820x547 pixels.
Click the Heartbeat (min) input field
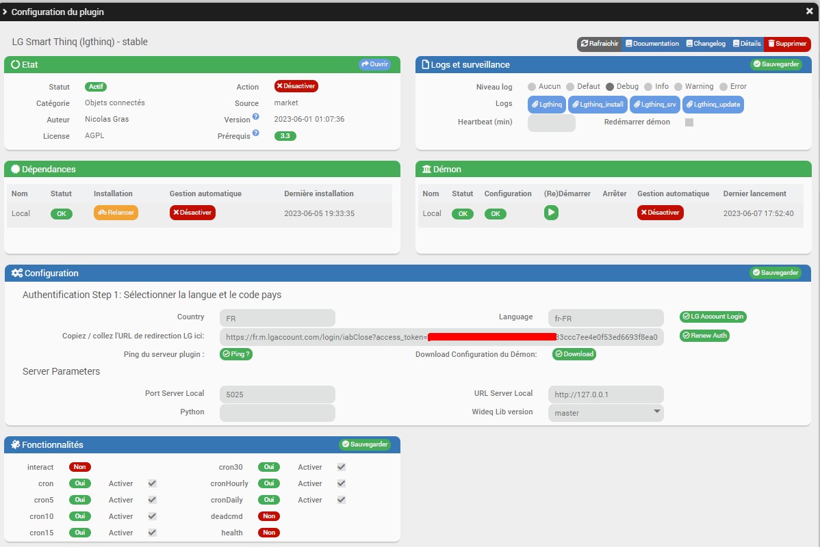tap(551, 123)
